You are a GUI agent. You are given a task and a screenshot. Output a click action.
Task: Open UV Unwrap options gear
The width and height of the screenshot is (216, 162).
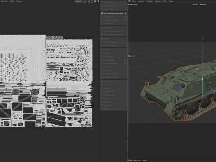(x=126, y=17)
